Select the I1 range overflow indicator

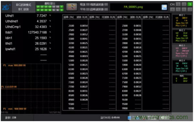pyautogui.click(x=38, y=10)
